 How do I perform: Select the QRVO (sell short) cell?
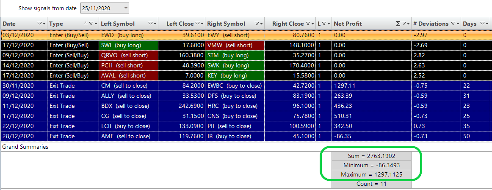[128, 56]
